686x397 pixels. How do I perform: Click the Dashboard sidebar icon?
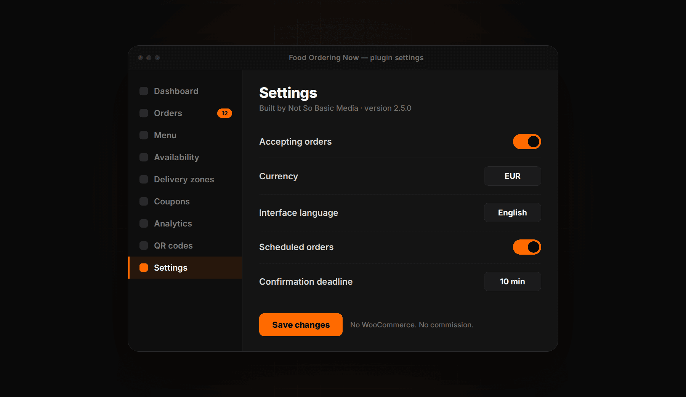[x=144, y=91]
